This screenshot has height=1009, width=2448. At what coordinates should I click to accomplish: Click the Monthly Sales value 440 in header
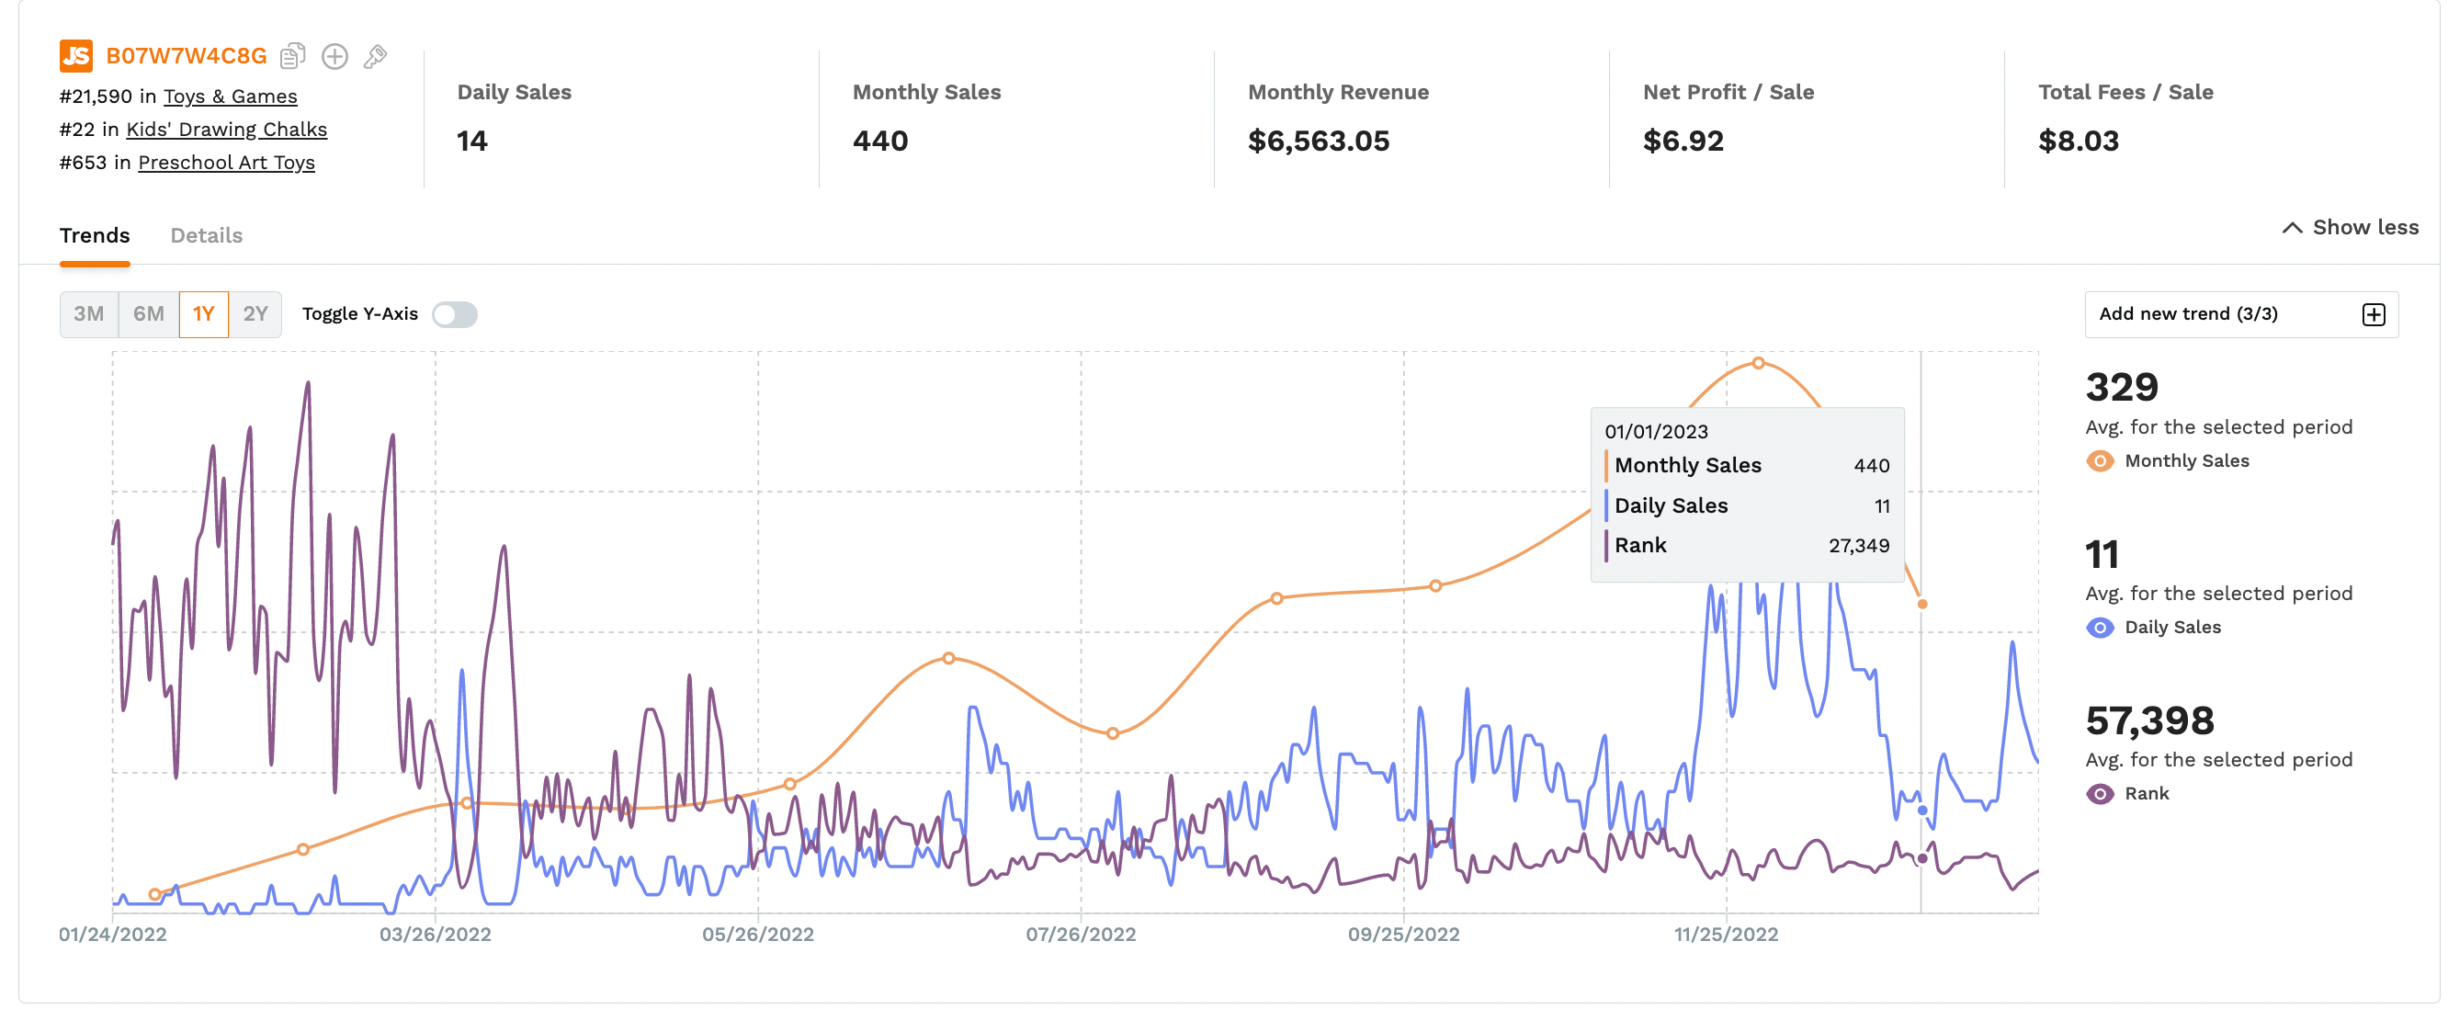pyautogui.click(x=880, y=142)
